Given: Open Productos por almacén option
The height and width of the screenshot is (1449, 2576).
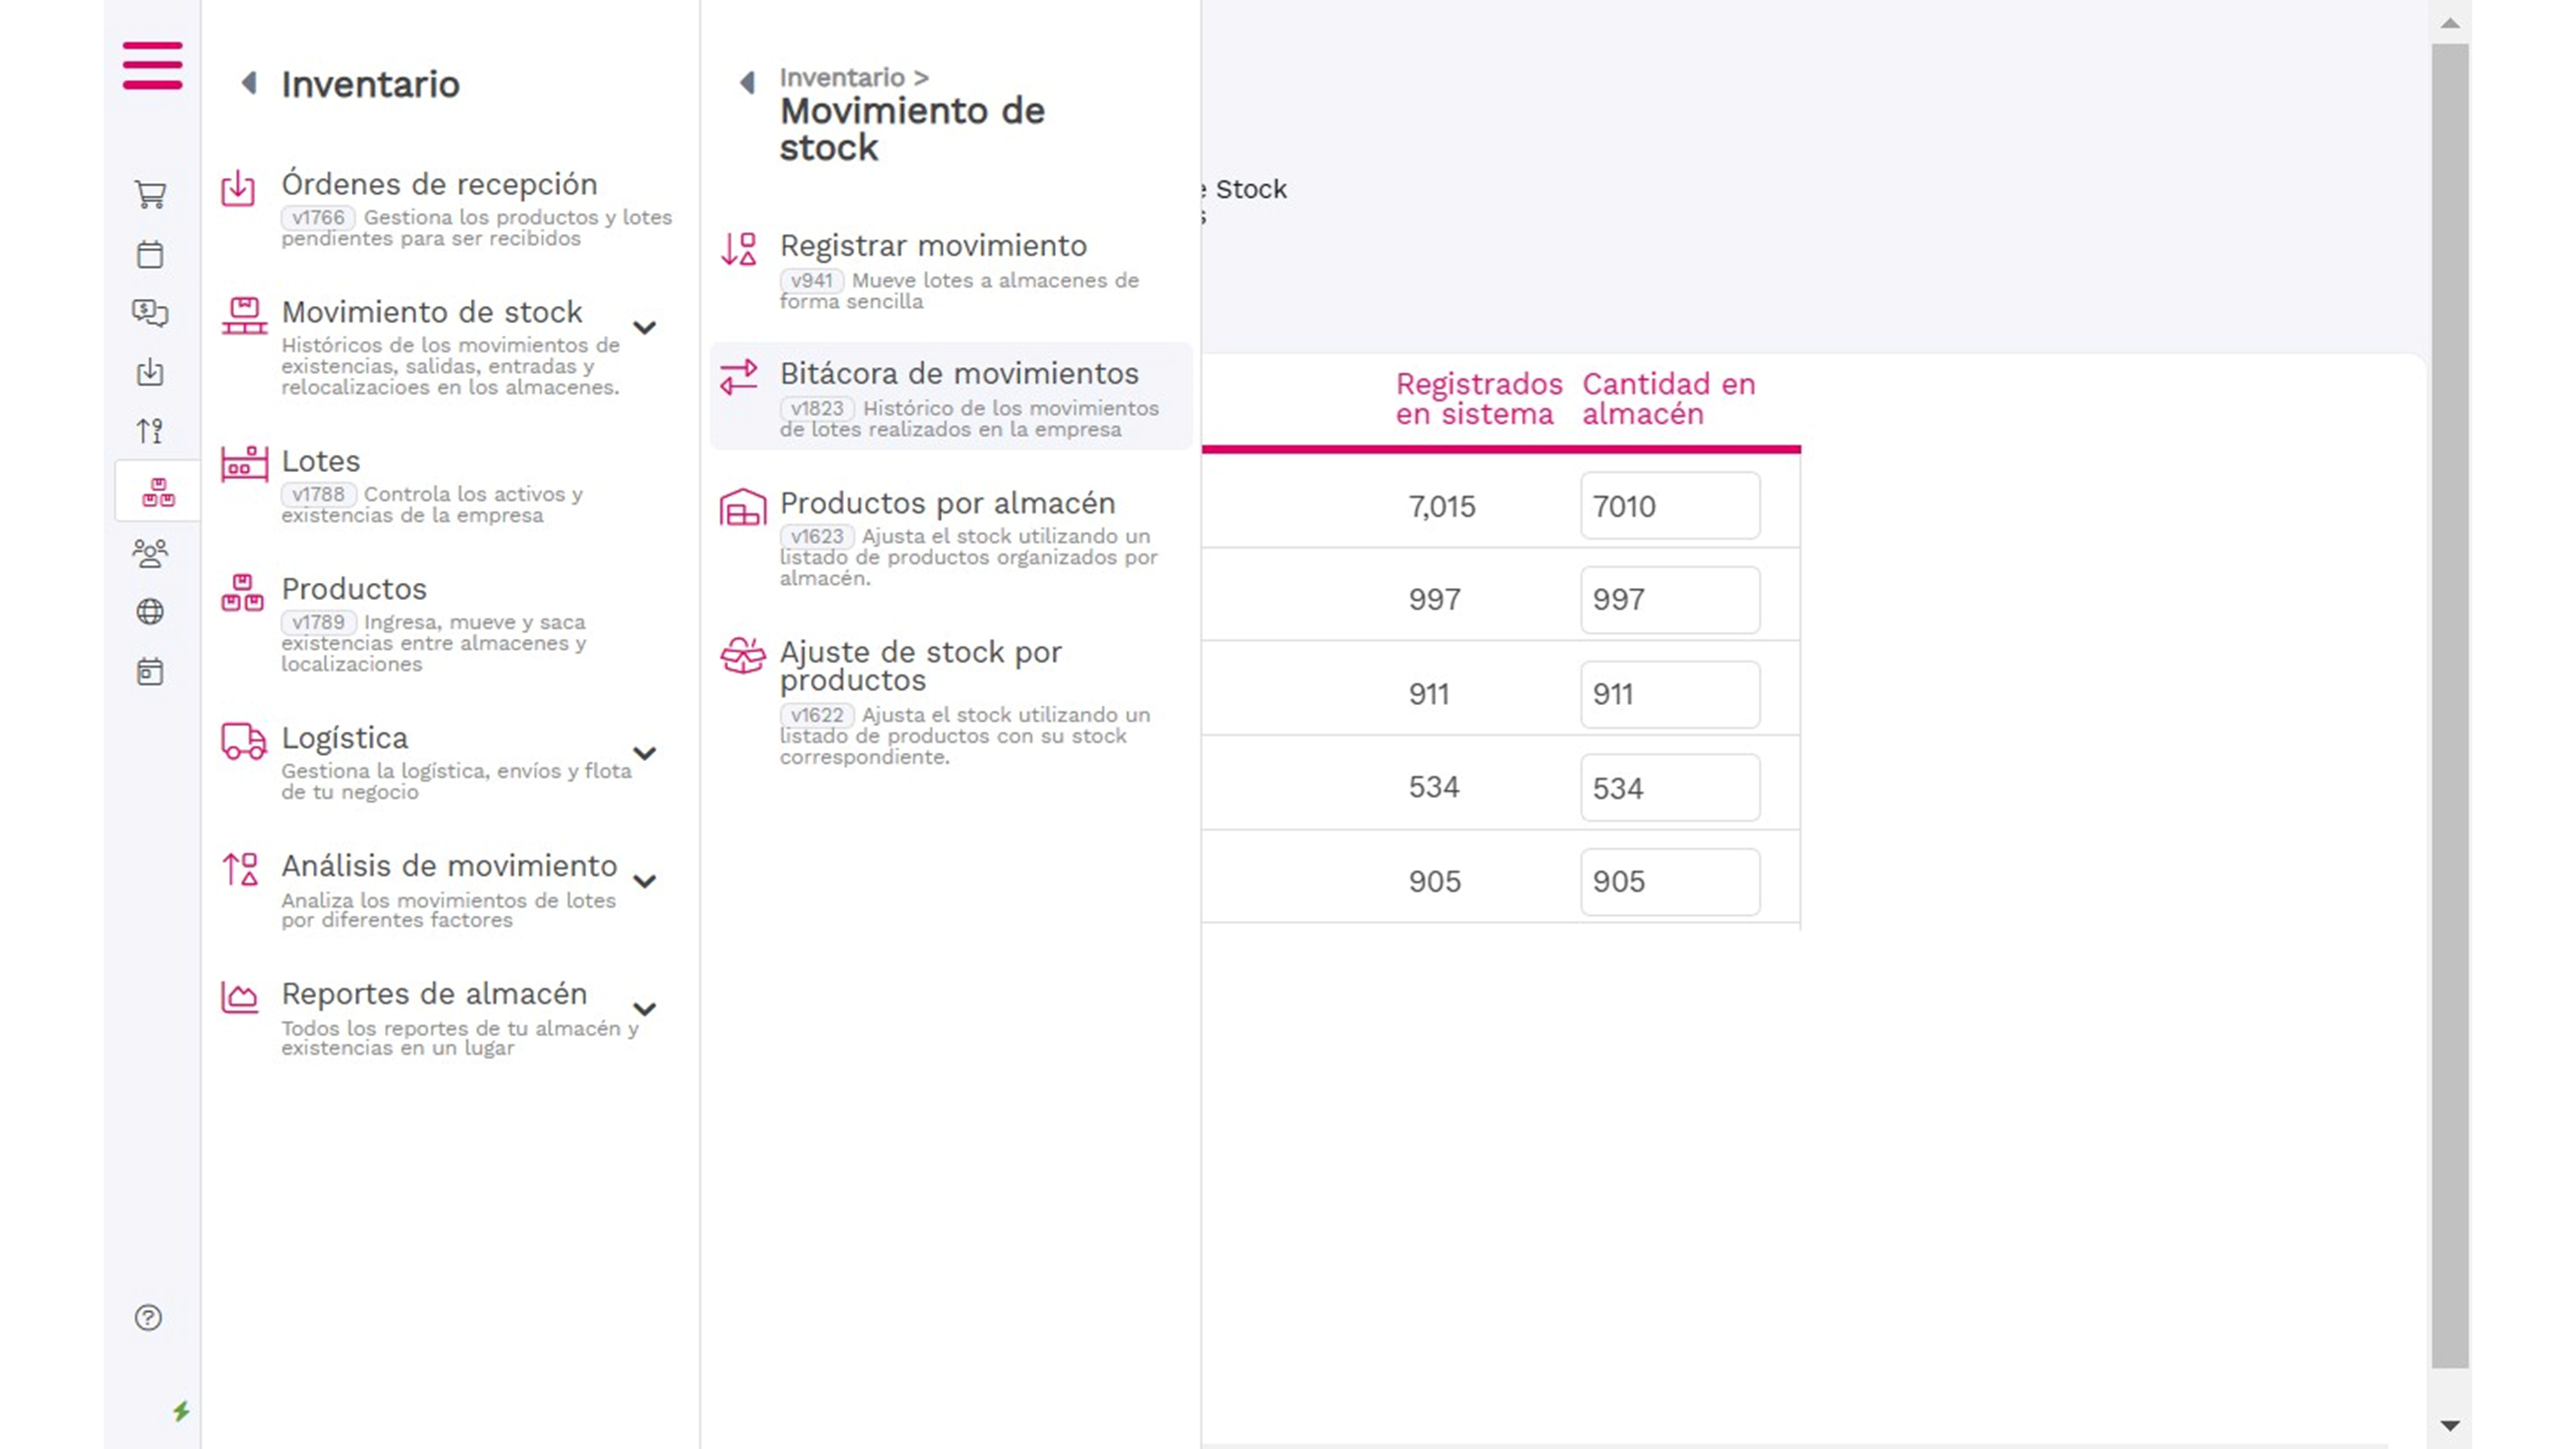Looking at the screenshot, I should 946,503.
